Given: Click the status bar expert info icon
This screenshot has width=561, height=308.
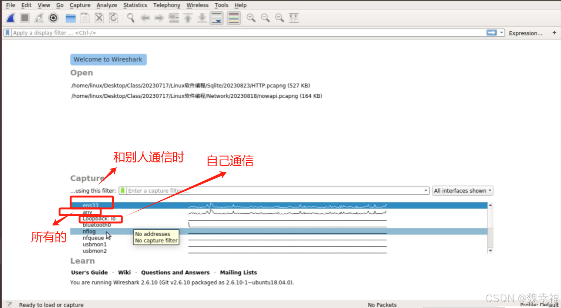Looking at the screenshot, I should point(9,304).
